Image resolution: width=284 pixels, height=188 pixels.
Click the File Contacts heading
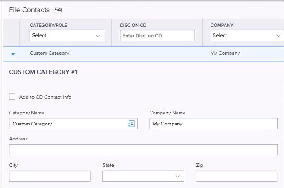click(x=29, y=10)
